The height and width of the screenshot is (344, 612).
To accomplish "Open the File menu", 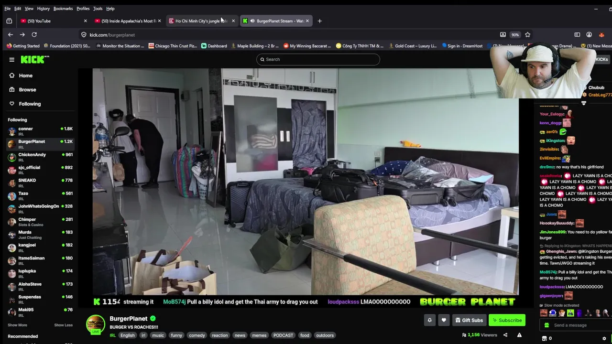I will click(x=8, y=9).
